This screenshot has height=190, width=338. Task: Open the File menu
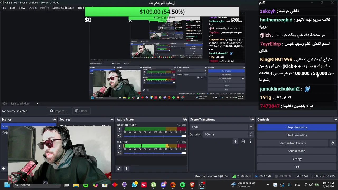click(x=4, y=8)
